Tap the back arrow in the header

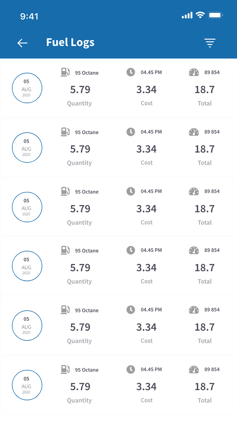(22, 43)
